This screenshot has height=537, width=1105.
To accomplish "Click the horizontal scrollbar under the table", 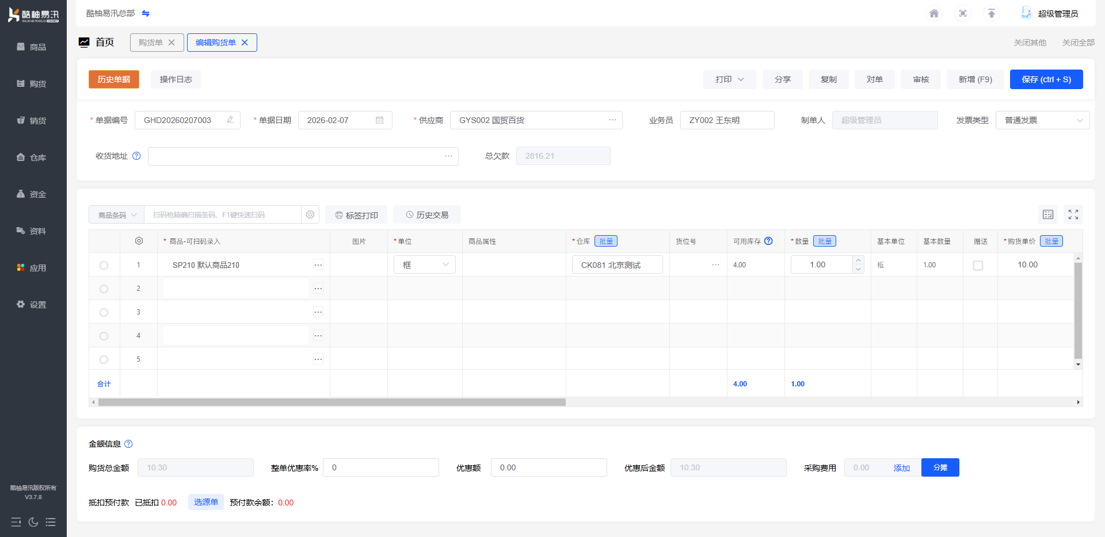I will coord(331,402).
